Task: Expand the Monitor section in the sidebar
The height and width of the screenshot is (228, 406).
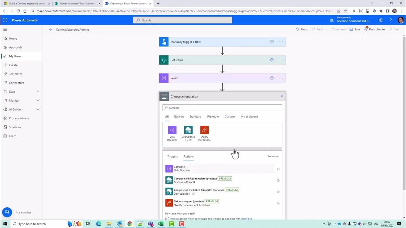Action: 38,100
